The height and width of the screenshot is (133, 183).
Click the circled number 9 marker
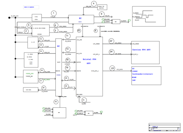pyautogui.click(x=101, y=14)
